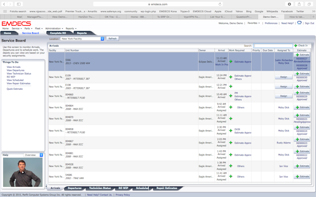Play the Help overview video

coord(23,172)
